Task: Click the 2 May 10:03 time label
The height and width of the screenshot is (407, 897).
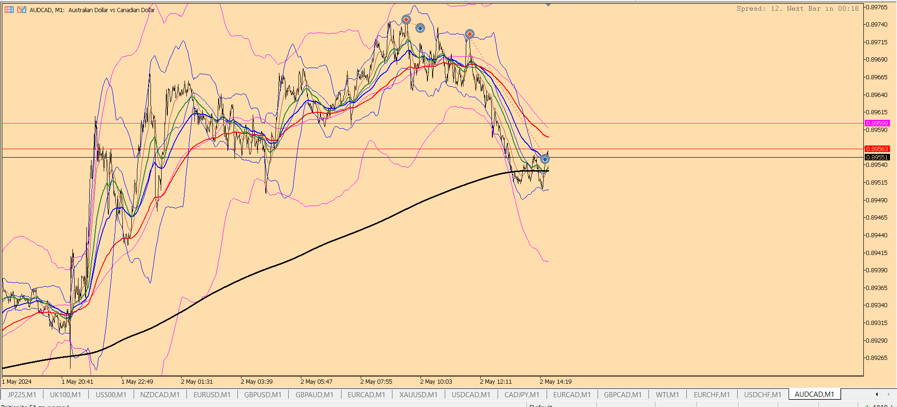Action: pyautogui.click(x=436, y=381)
